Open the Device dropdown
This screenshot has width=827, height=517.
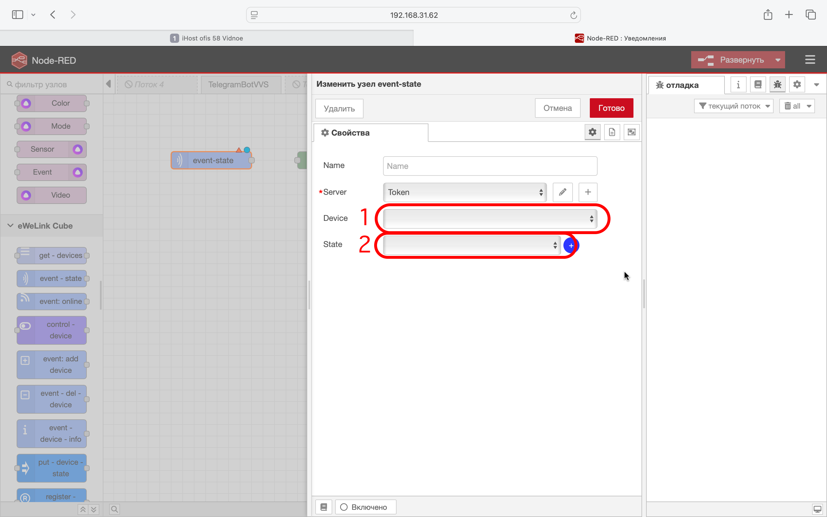[x=490, y=219]
